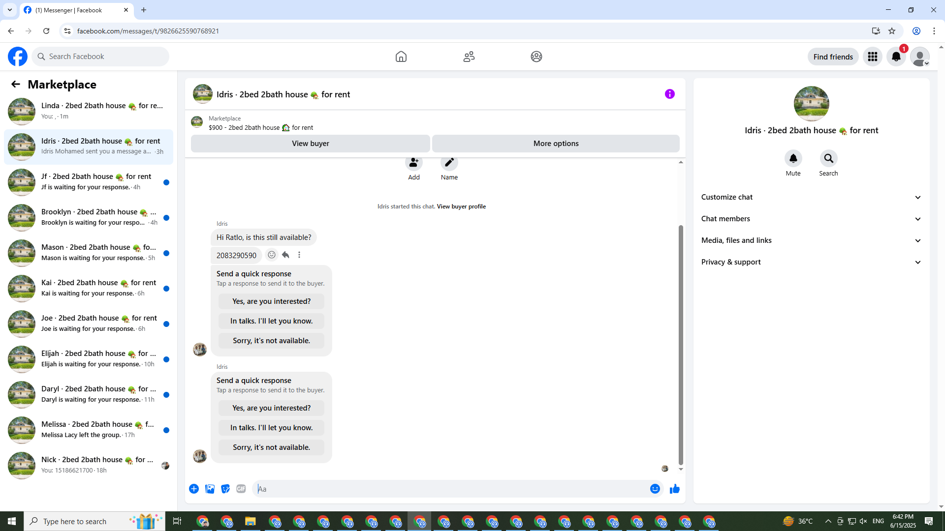This screenshot has height=531, width=945.
Task: Open more actions plus icon
Action: tap(194, 489)
